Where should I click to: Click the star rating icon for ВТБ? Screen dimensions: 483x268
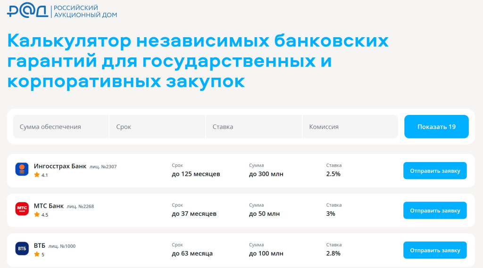click(37, 254)
